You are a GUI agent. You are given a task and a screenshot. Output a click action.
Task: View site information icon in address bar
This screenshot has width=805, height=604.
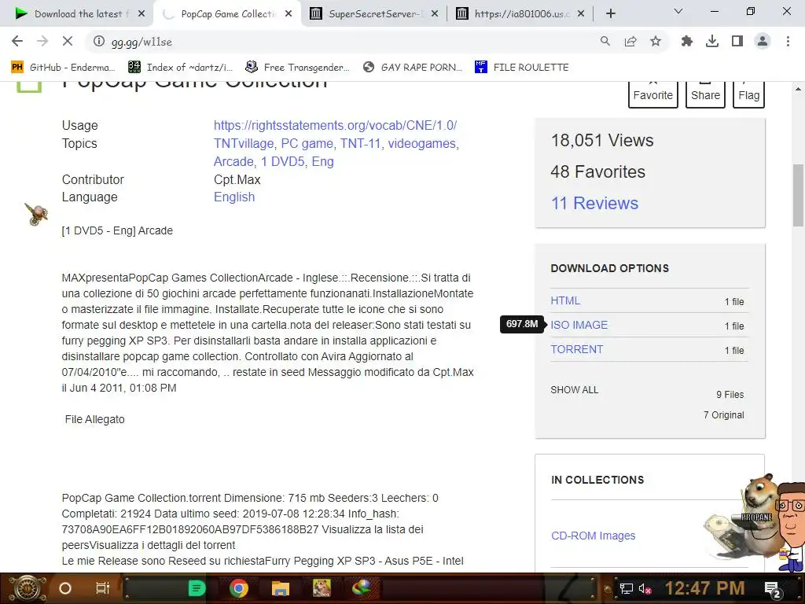(x=98, y=42)
